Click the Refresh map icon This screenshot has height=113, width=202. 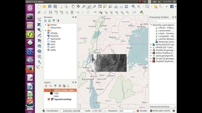126,6
